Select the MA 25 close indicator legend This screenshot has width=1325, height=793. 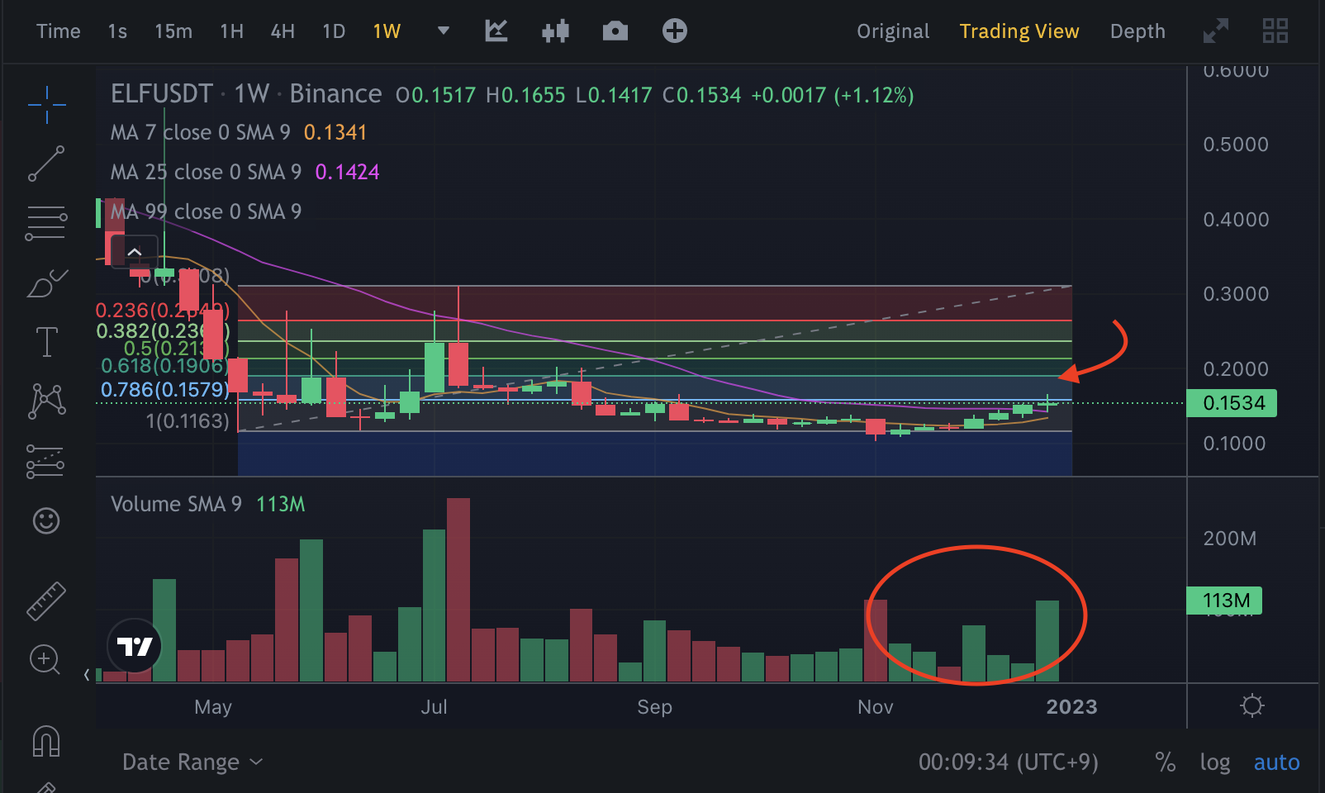245,172
